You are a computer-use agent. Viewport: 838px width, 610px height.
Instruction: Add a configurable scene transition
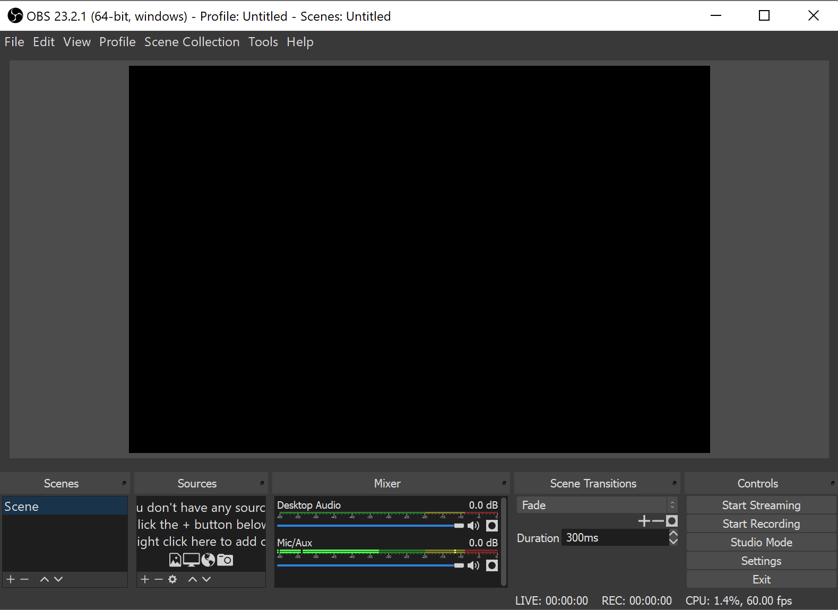(x=644, y=521)
